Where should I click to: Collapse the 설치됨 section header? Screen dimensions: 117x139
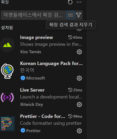7,28
